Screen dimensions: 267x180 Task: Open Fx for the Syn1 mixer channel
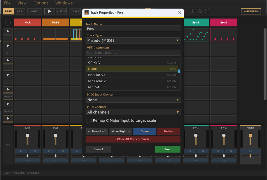tap(196, 160)
